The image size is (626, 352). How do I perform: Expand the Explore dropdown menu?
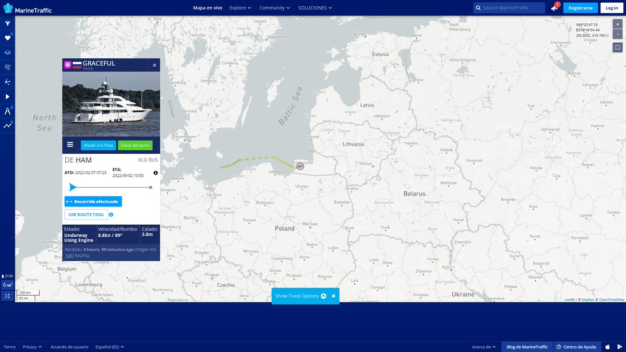[x=240, y=8]
